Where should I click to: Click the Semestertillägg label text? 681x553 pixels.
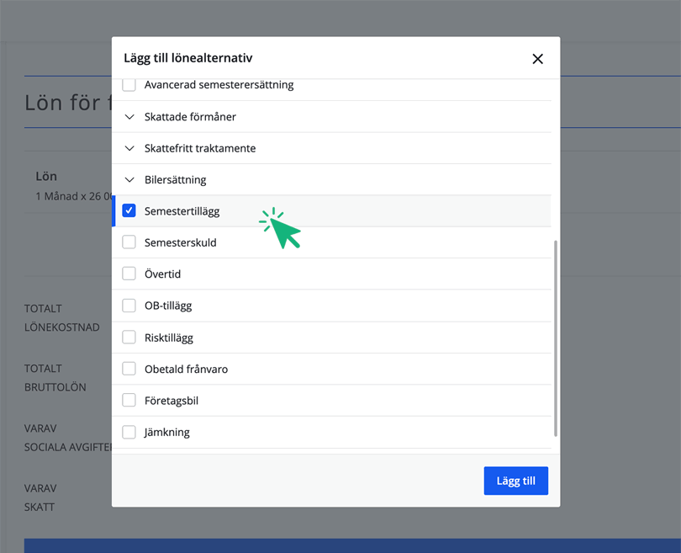click(x=182, y=211)
